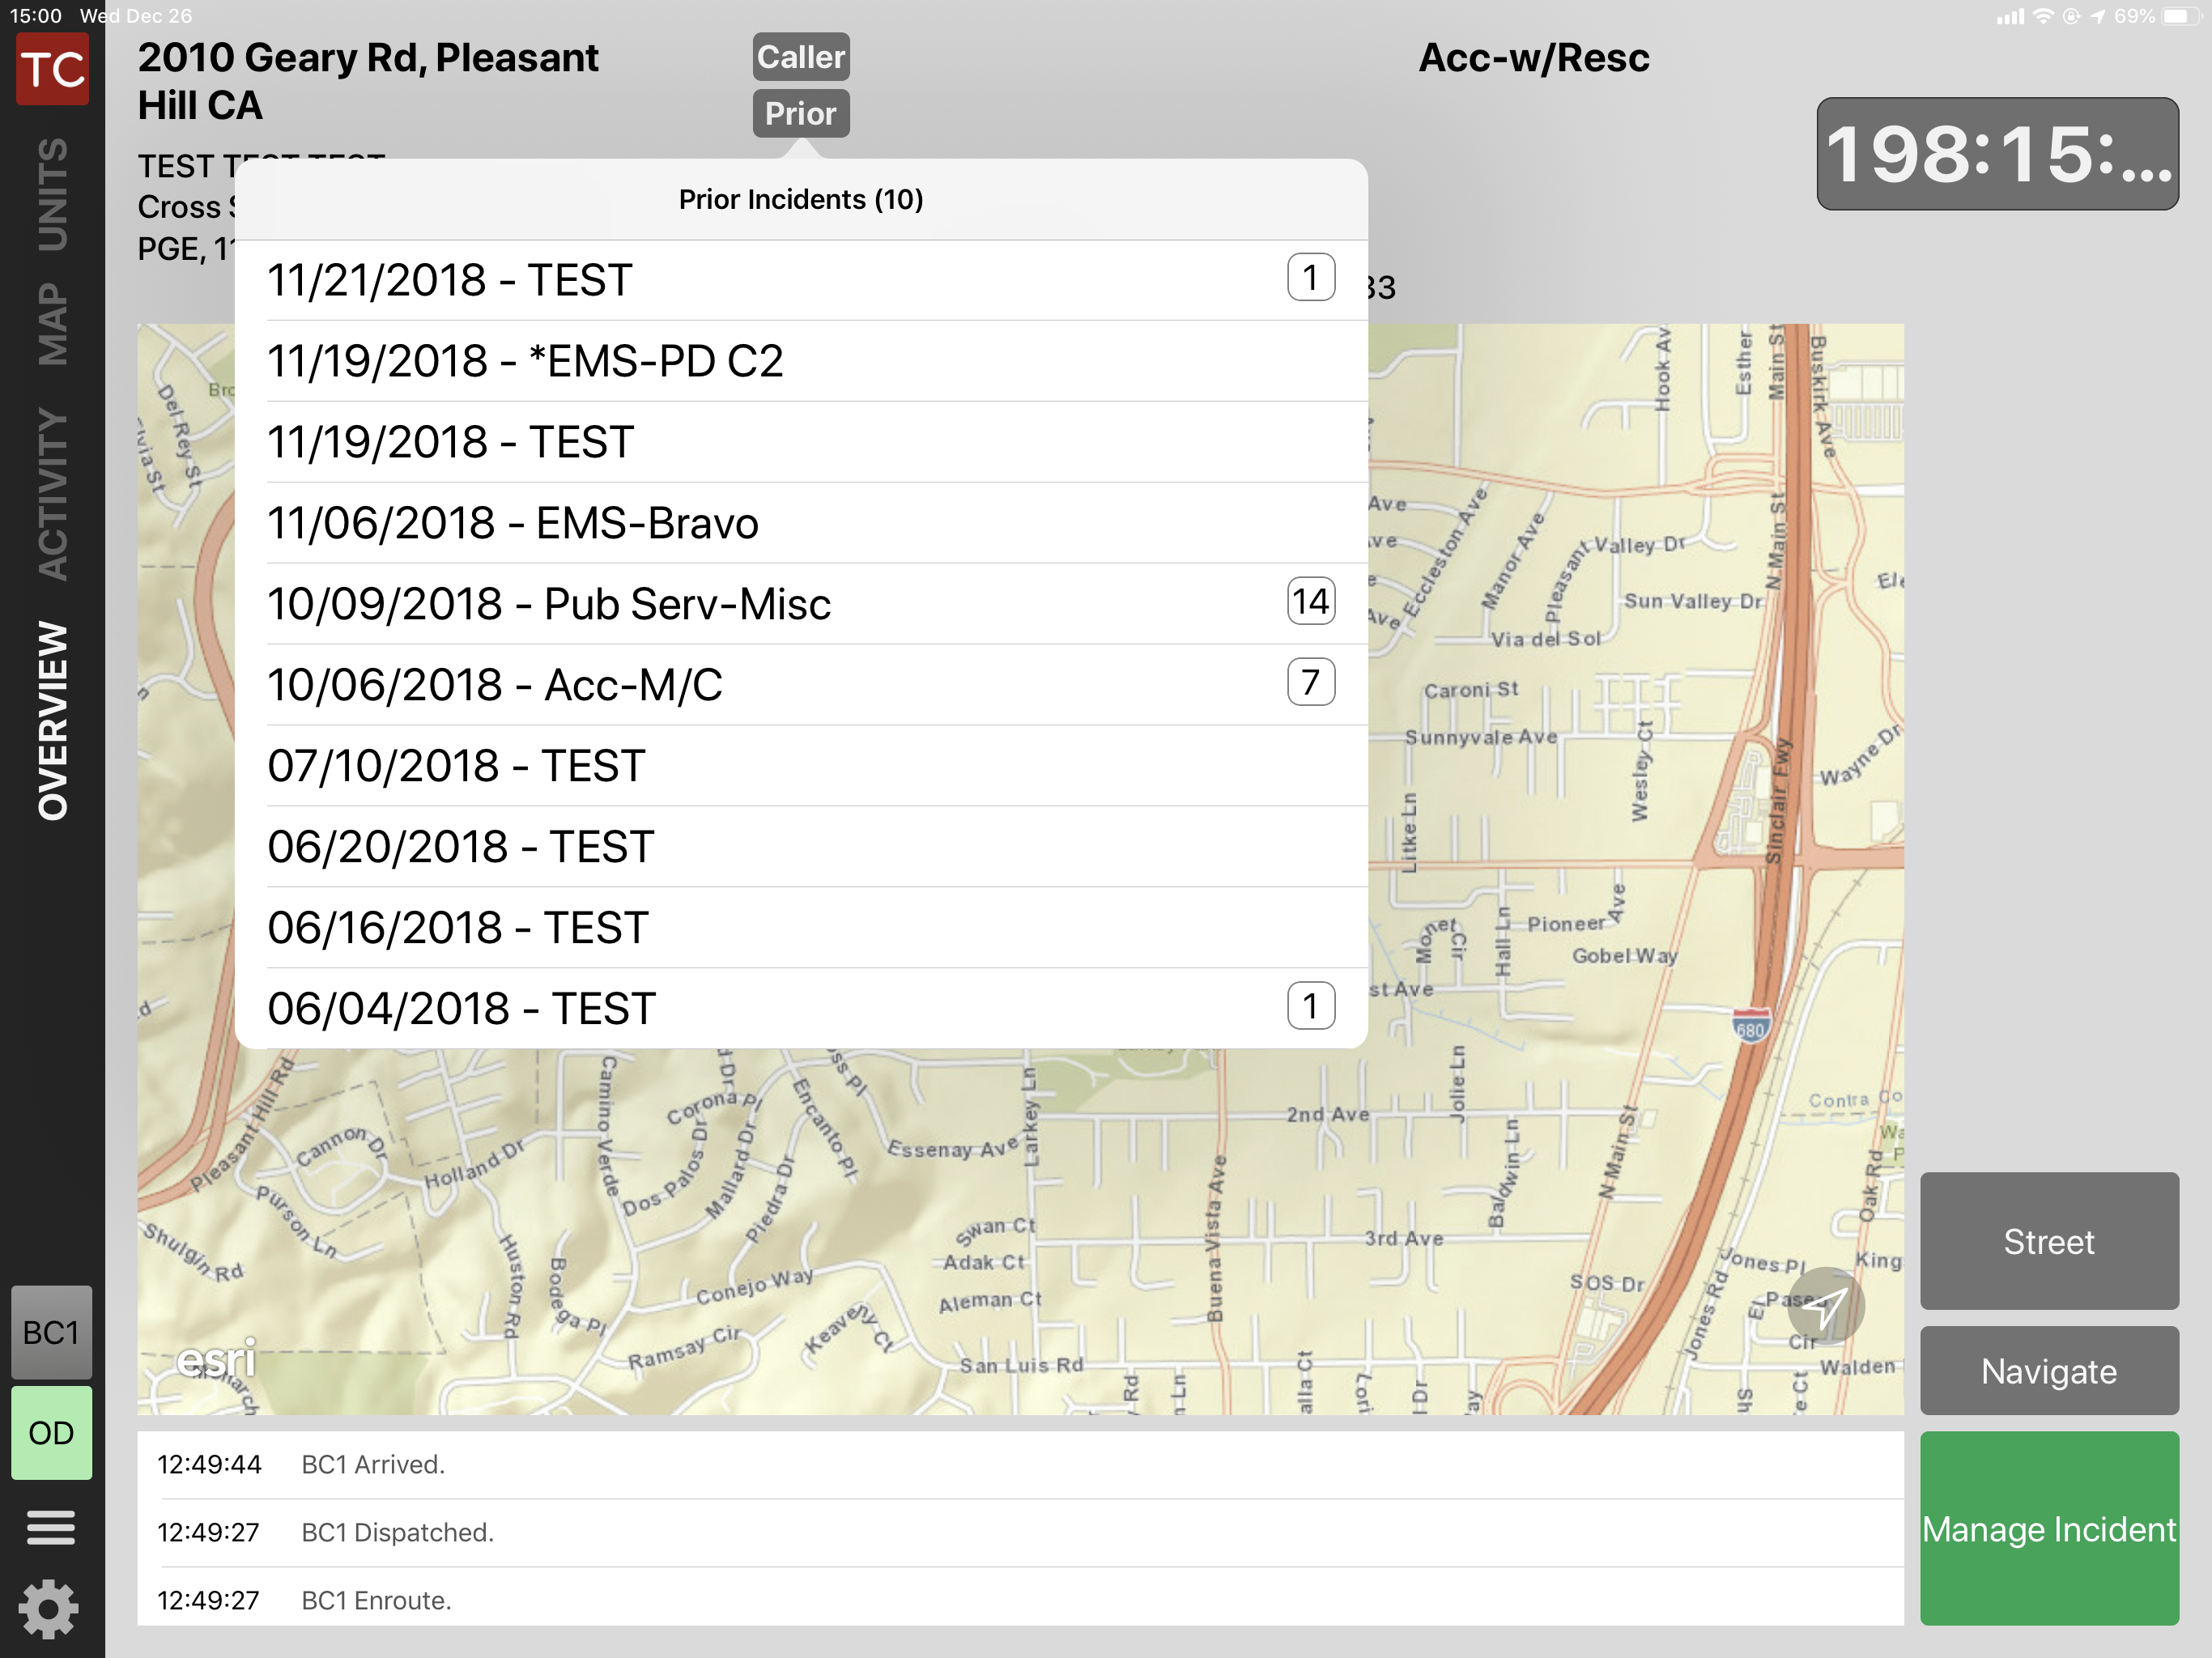Tap the green OD status badge
The image size is (2212, 1658).
[x=51, y=1432]
